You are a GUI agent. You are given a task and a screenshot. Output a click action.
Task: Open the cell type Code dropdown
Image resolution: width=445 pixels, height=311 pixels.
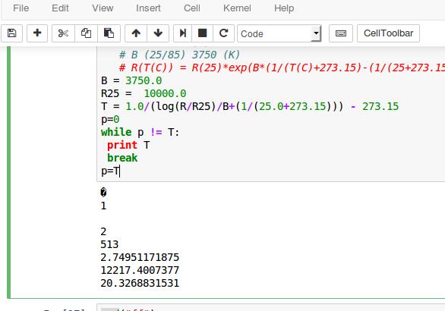(279, 33)
